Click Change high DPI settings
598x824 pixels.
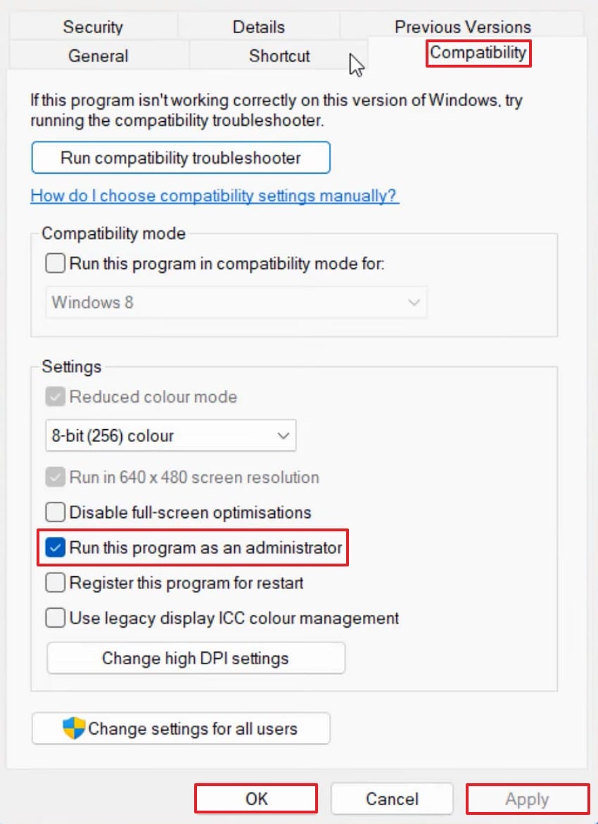(x=196, y=658)
